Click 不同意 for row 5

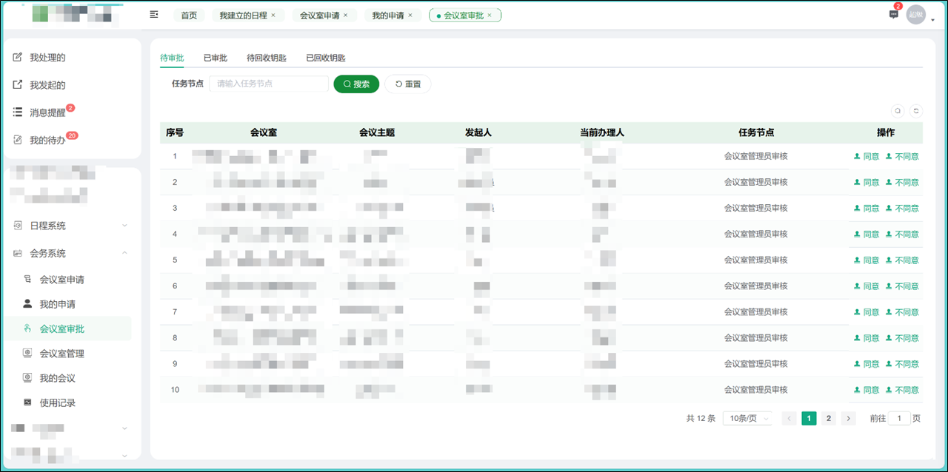[902, 260]
